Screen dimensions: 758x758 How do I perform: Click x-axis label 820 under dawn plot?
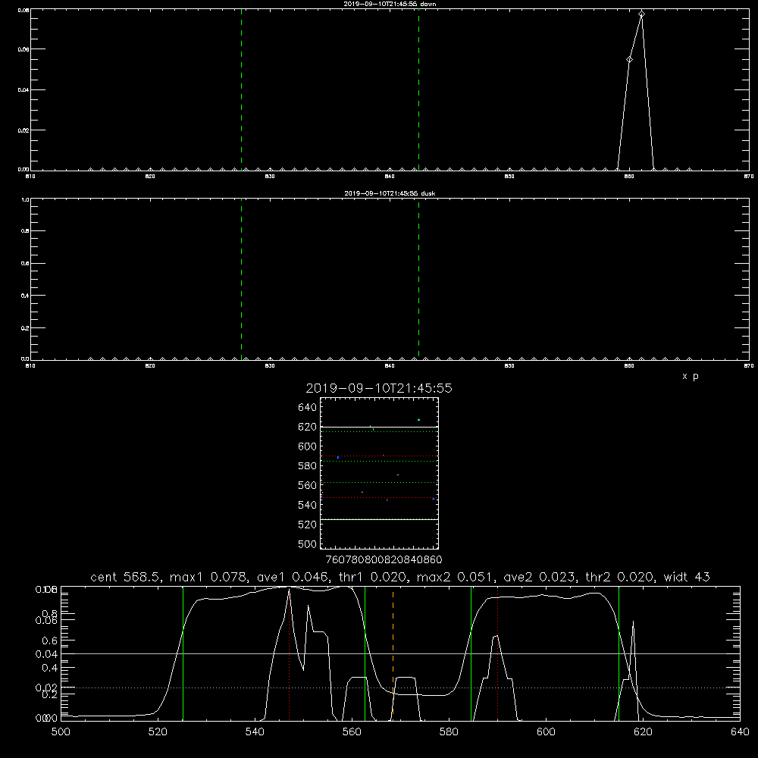pos(150,177)
